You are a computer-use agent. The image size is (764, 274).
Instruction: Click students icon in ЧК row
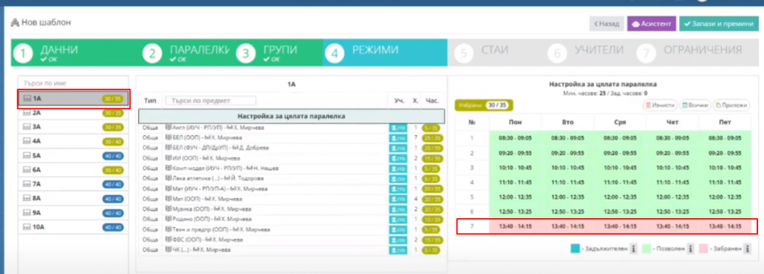398,250
